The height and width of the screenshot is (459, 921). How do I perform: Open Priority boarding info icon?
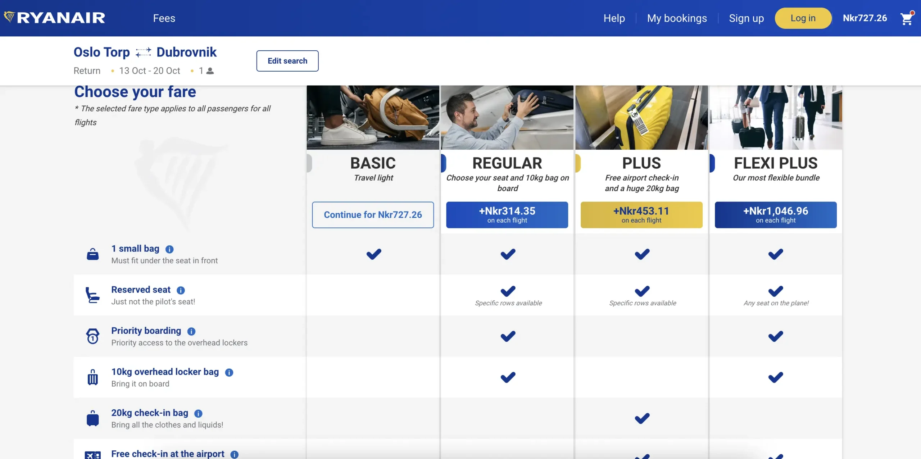pos(191,331)
